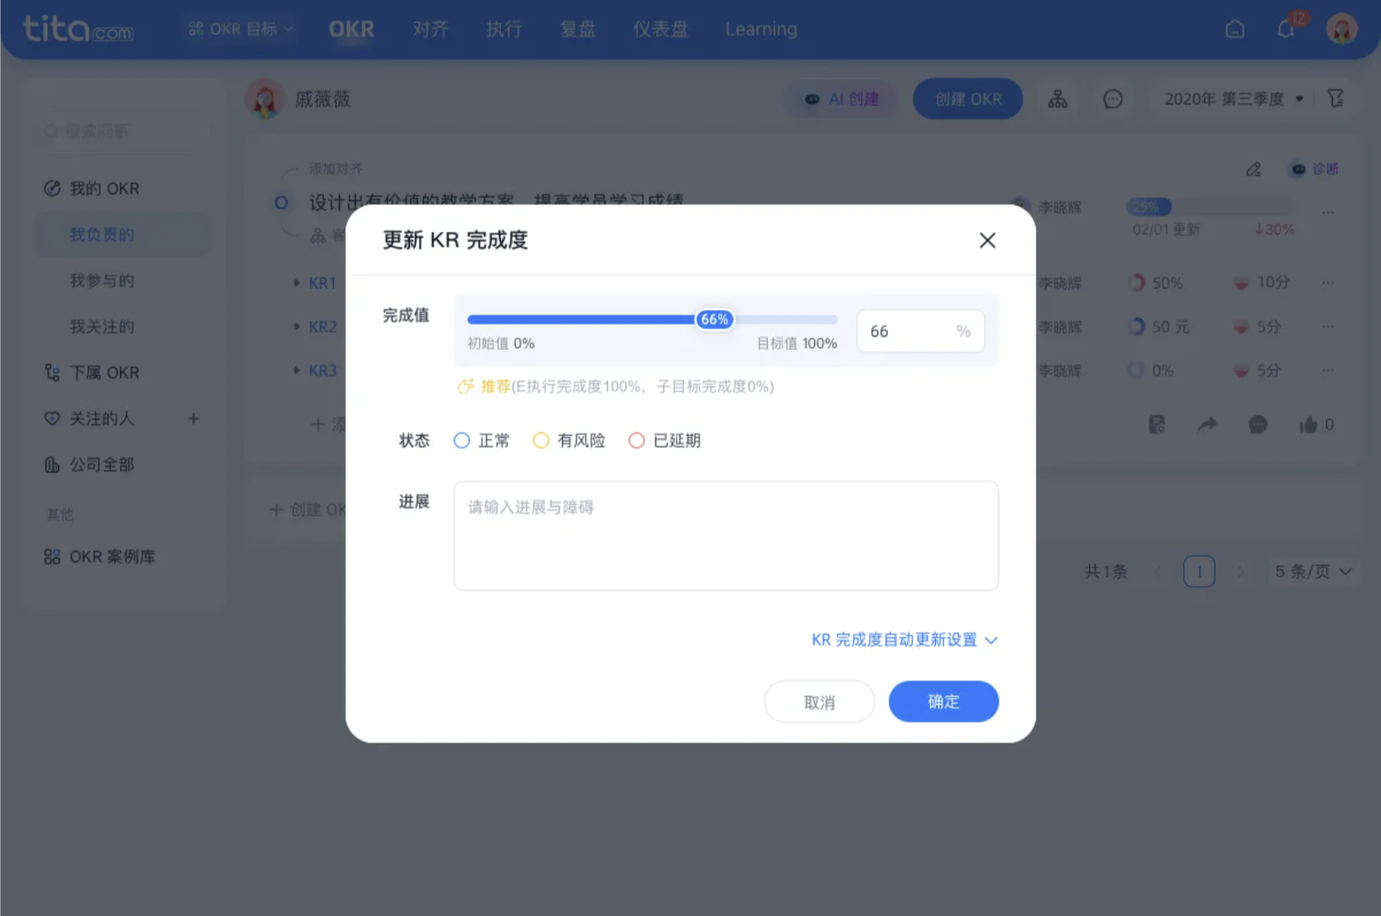This screenshot has width=1381, height=916.
Task: Click into the 进展 text area
Action: 726,536
